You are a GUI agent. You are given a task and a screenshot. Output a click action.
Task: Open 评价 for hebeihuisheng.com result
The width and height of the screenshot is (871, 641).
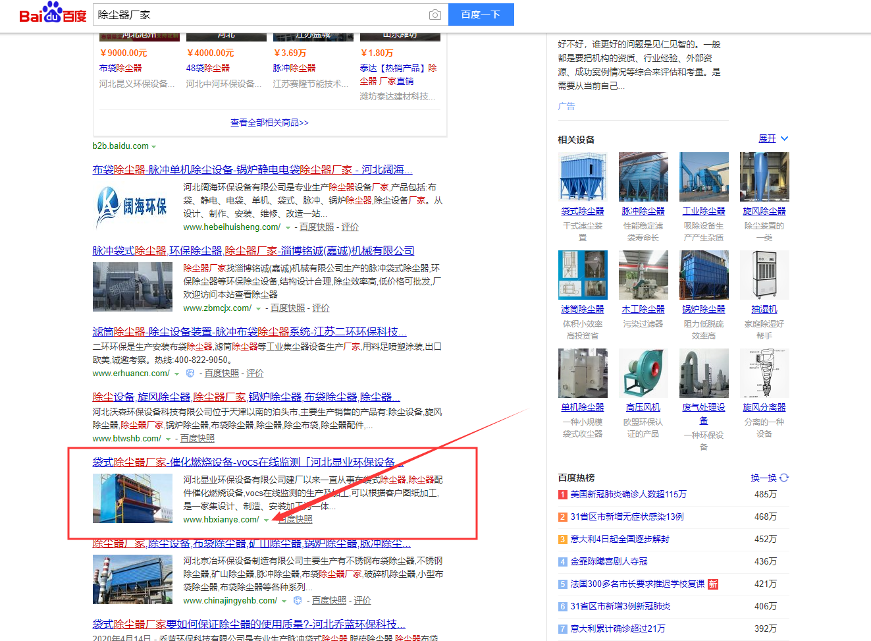350,227
